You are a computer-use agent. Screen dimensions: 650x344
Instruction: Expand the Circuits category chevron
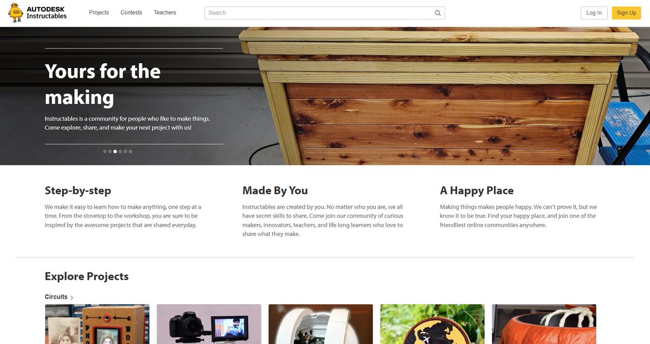pyautogui.click(x=71, y=296)
